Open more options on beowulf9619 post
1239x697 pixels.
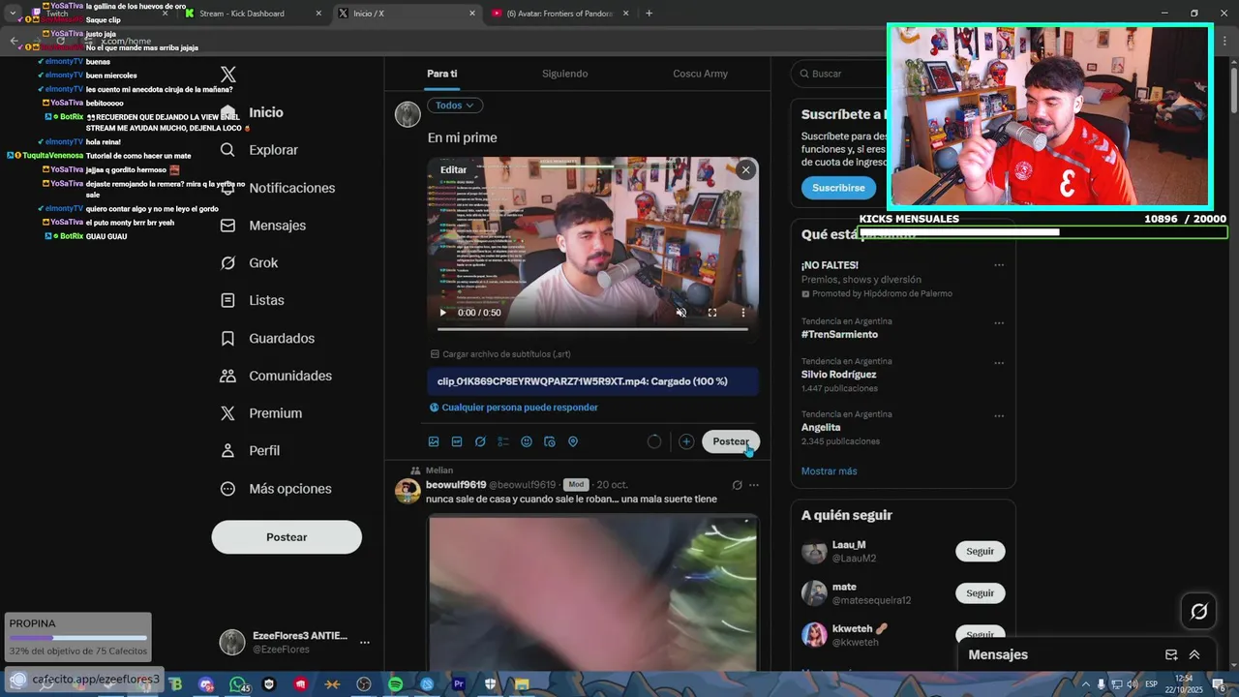coord(754,485)
